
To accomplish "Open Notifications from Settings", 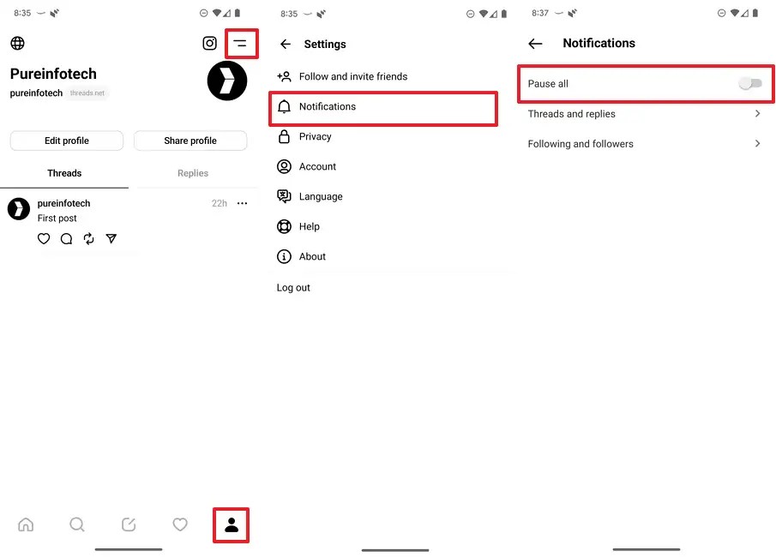I will tap(383, 106).
